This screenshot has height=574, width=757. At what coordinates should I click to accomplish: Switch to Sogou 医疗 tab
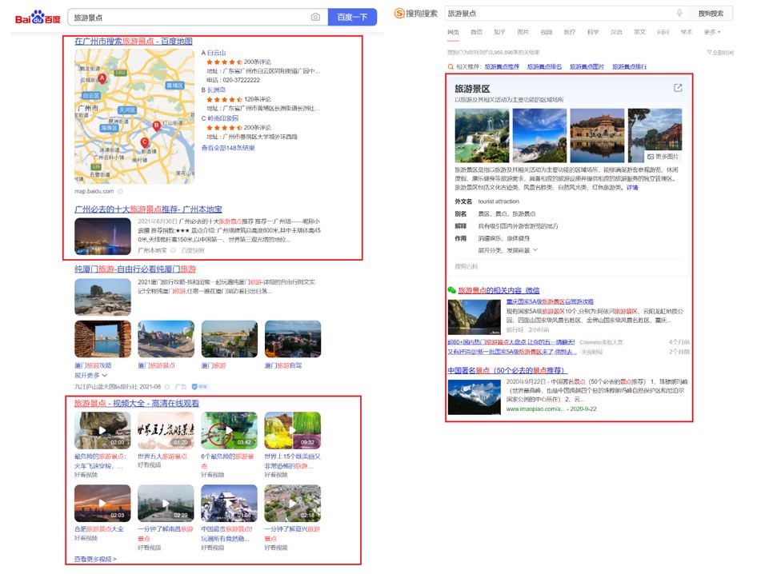[x=570, y=32]
